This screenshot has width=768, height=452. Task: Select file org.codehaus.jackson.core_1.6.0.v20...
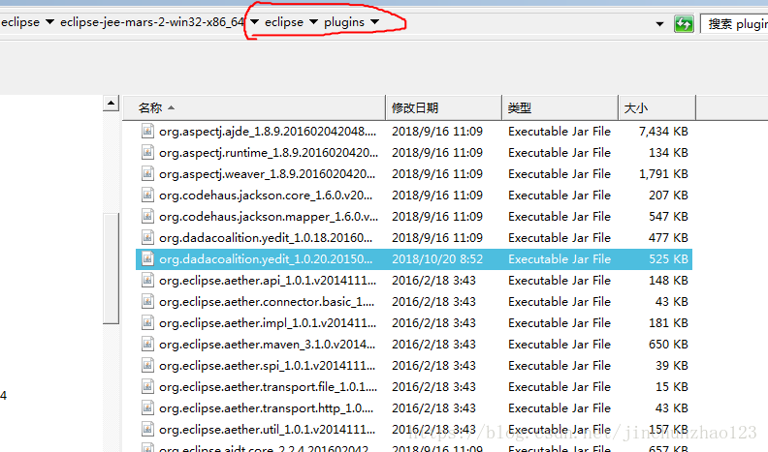coord(266,196)
